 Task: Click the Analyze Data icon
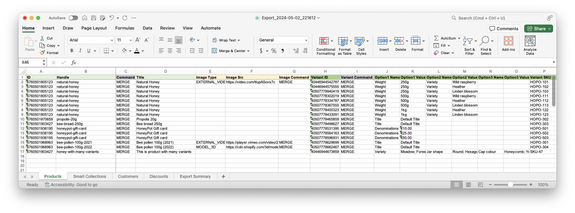point(530,41)
